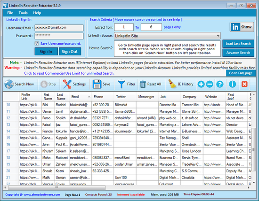259x201 pixels.
Task: Click table scroll right arrow
Action: 249,187
